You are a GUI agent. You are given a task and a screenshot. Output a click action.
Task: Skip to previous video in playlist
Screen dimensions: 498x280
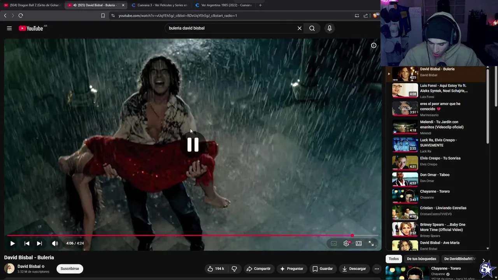27,243
